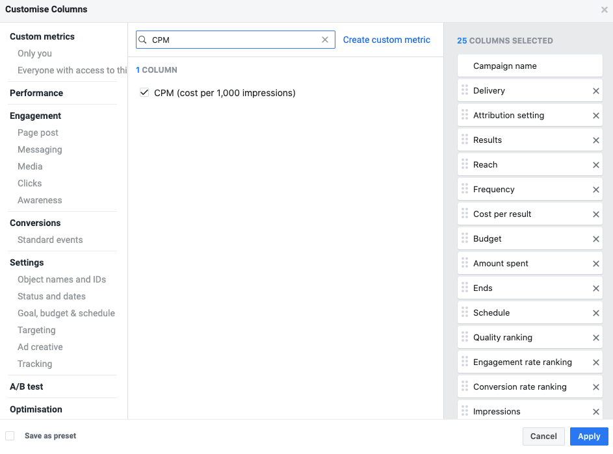Click the magnifier icon in search box
The height and width of the screenshot is (454, 613).
(143, 40)
